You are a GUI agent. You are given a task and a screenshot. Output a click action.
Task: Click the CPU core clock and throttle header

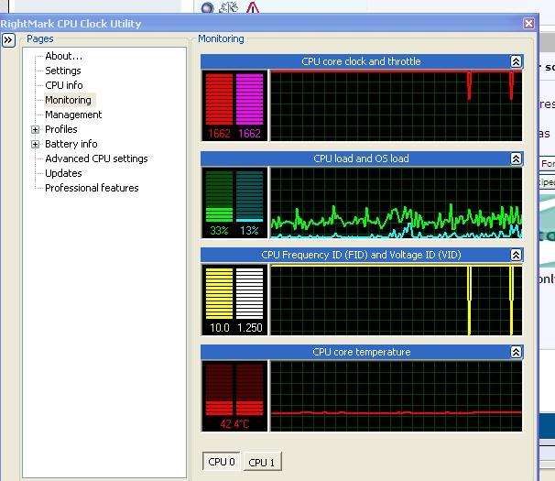coord(361,61)
